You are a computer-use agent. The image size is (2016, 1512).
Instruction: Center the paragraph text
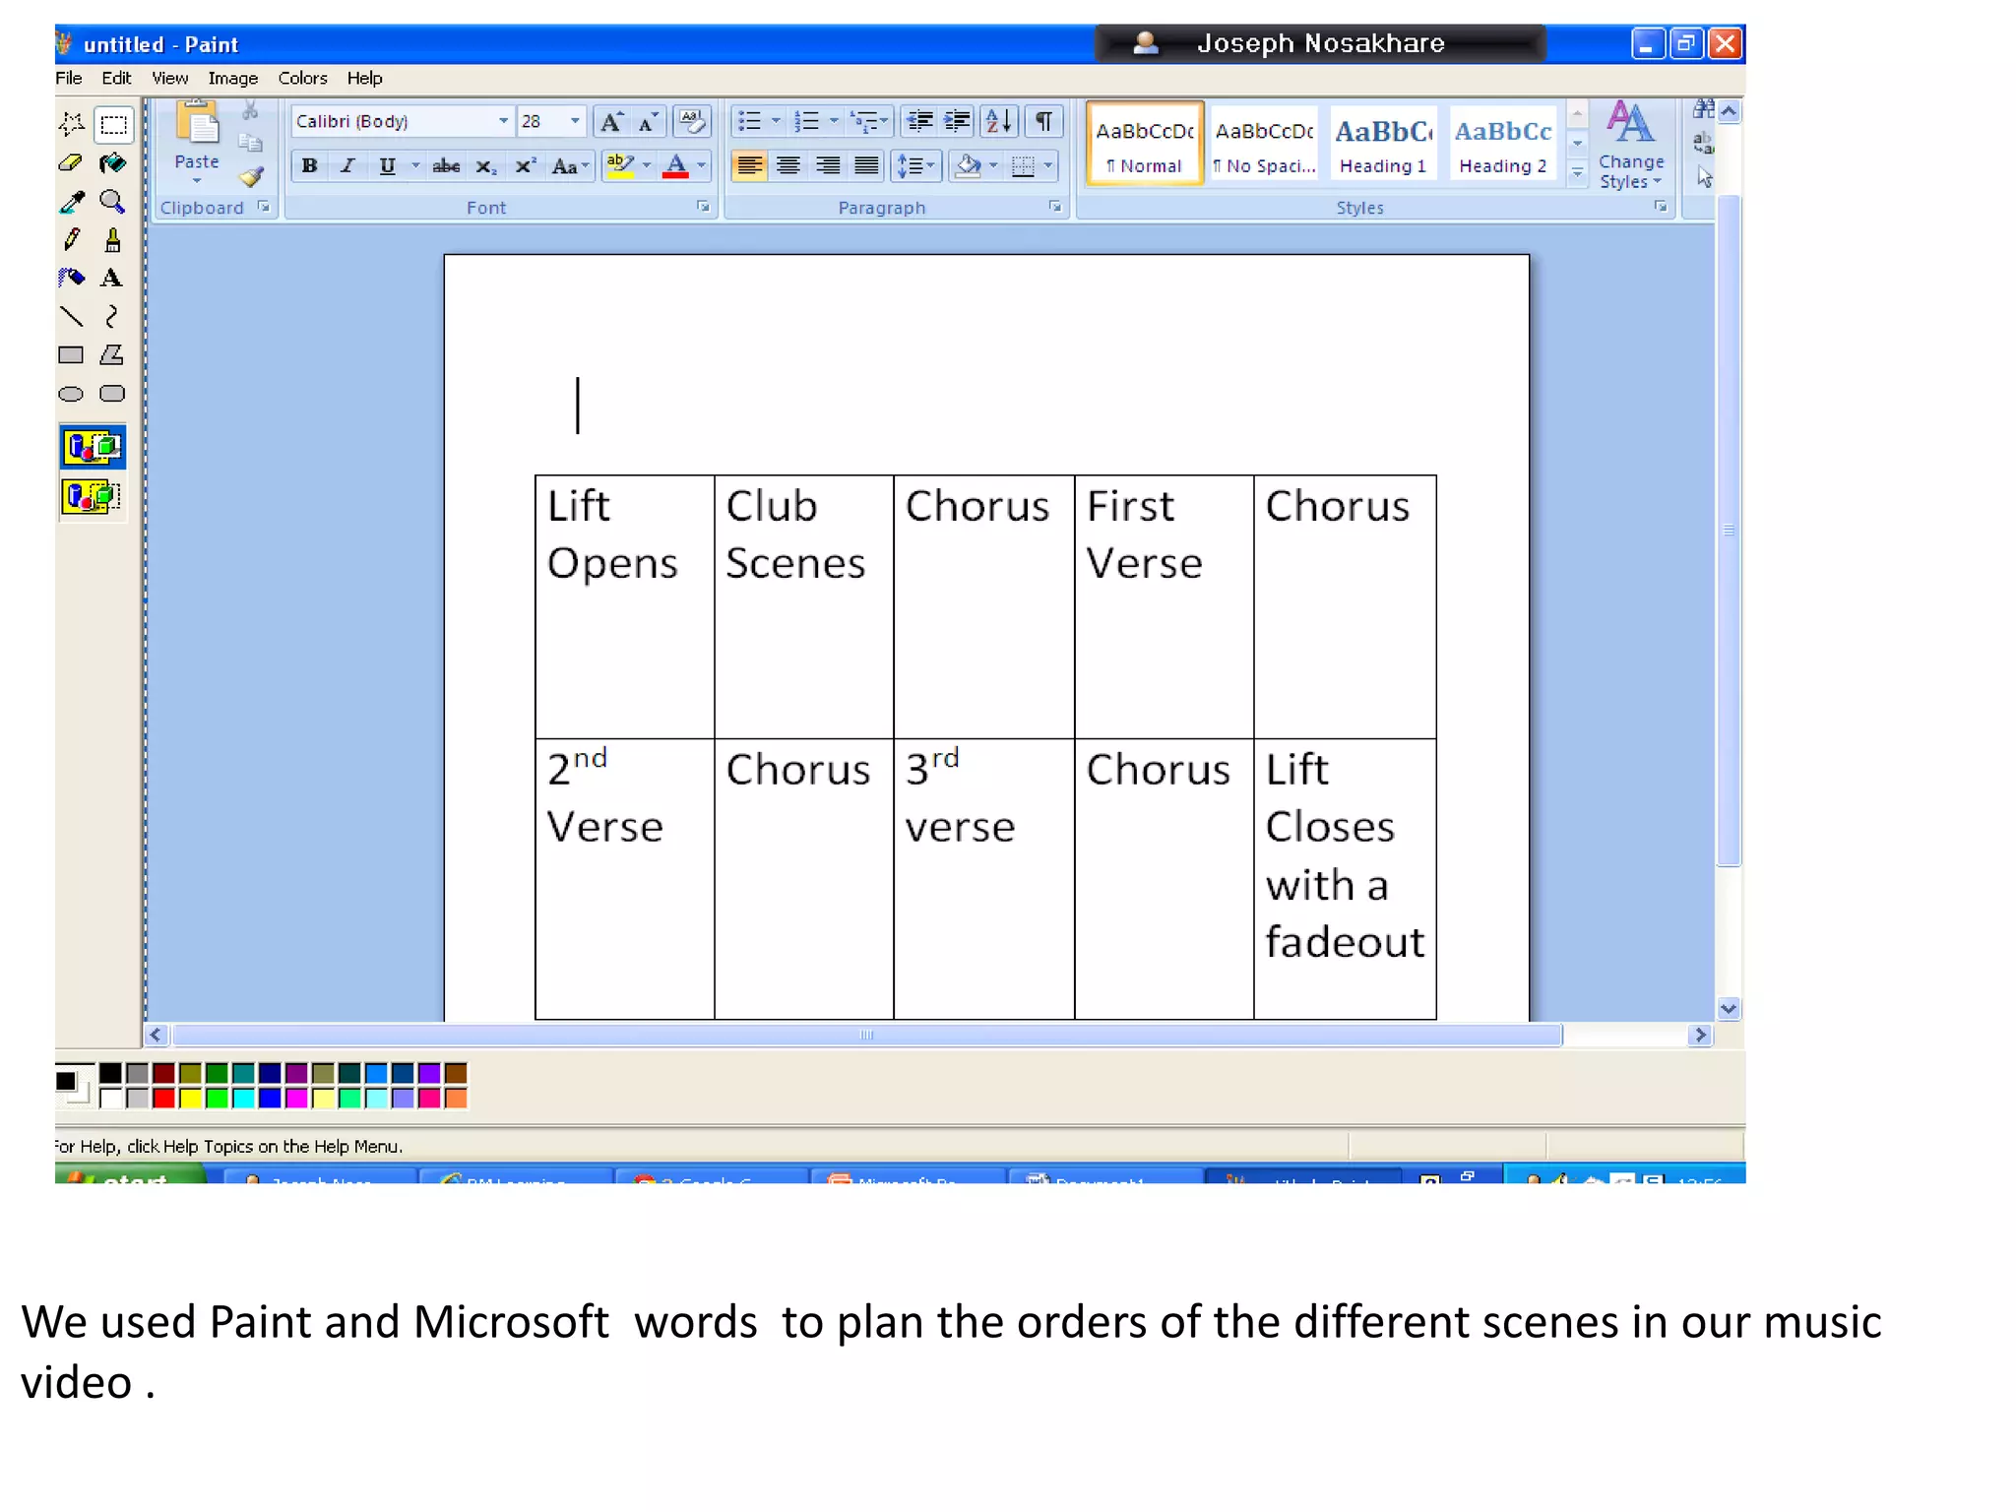point(787,166)
